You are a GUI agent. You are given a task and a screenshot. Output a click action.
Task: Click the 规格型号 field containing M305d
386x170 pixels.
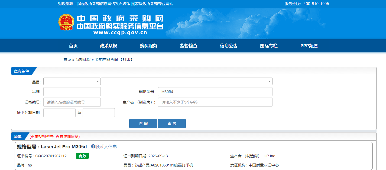(215, 92)
